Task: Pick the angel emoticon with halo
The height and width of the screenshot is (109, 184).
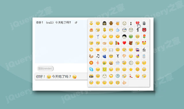Action: (x=91, y=23)
